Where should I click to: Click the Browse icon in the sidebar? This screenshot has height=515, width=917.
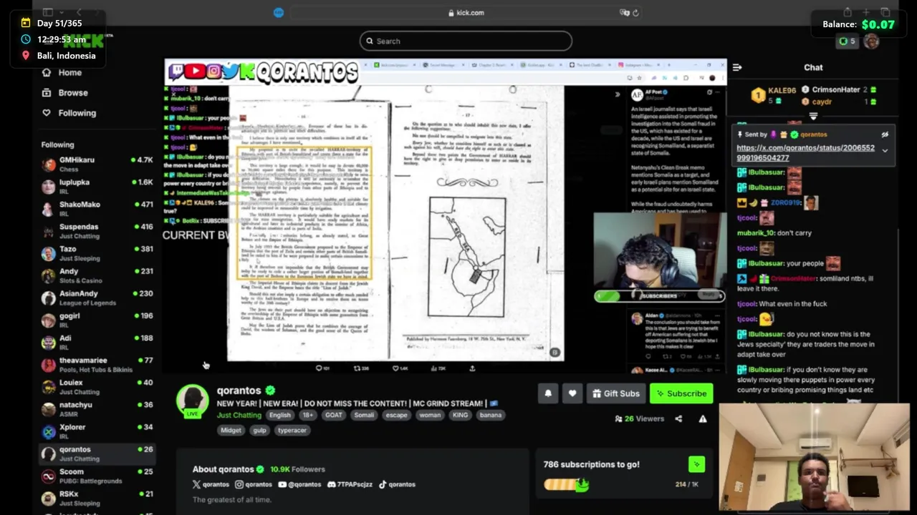pyautogui.click(x=47, y=92)
